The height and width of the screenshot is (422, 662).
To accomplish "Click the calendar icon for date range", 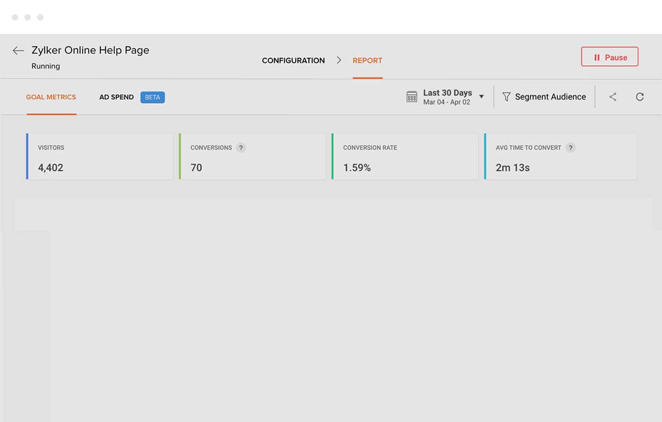I will click(412, 97).
